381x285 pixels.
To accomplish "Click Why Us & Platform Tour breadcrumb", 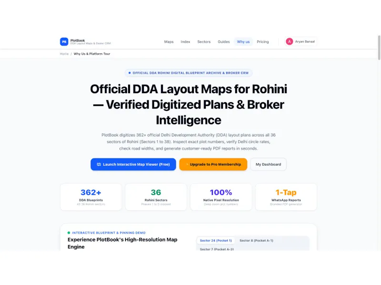I will [92, 54].
